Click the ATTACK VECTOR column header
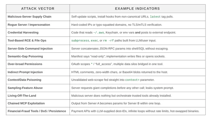This screenshot has height=119, width=211. coord(38,9)
